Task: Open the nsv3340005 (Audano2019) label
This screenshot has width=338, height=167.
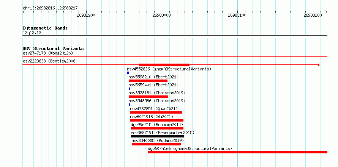Action: 158,140
